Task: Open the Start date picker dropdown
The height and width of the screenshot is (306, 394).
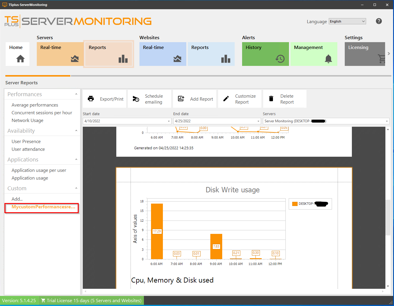Action: click(169, 121)
